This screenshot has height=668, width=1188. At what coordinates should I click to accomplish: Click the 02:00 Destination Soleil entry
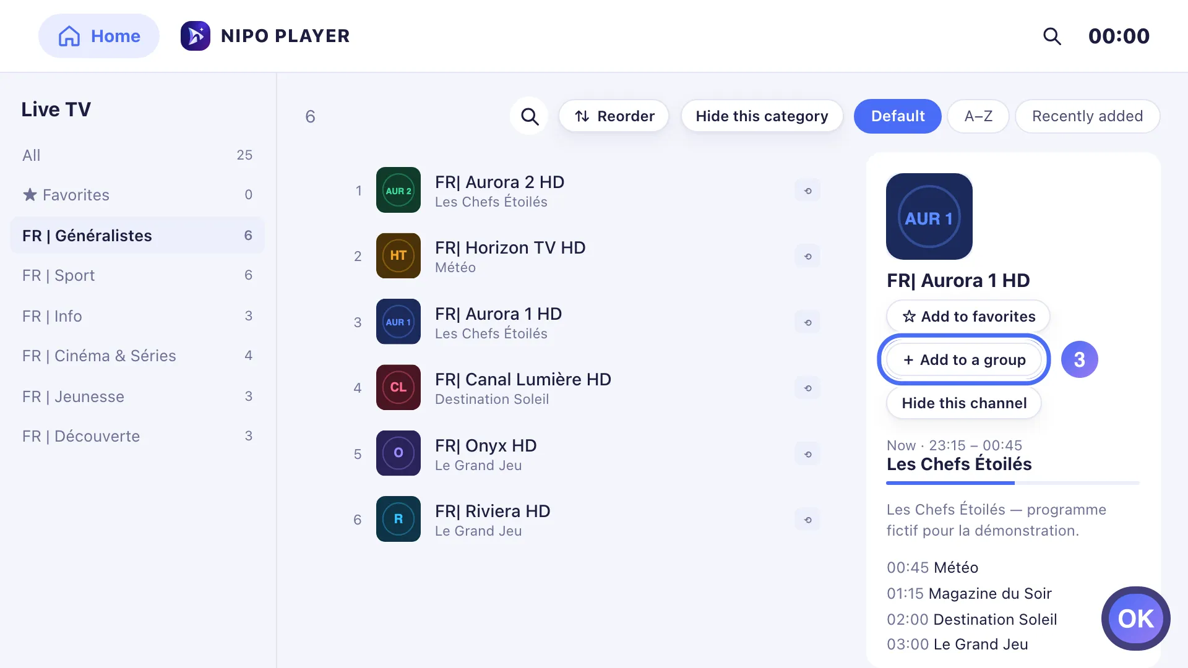point(971,619)
